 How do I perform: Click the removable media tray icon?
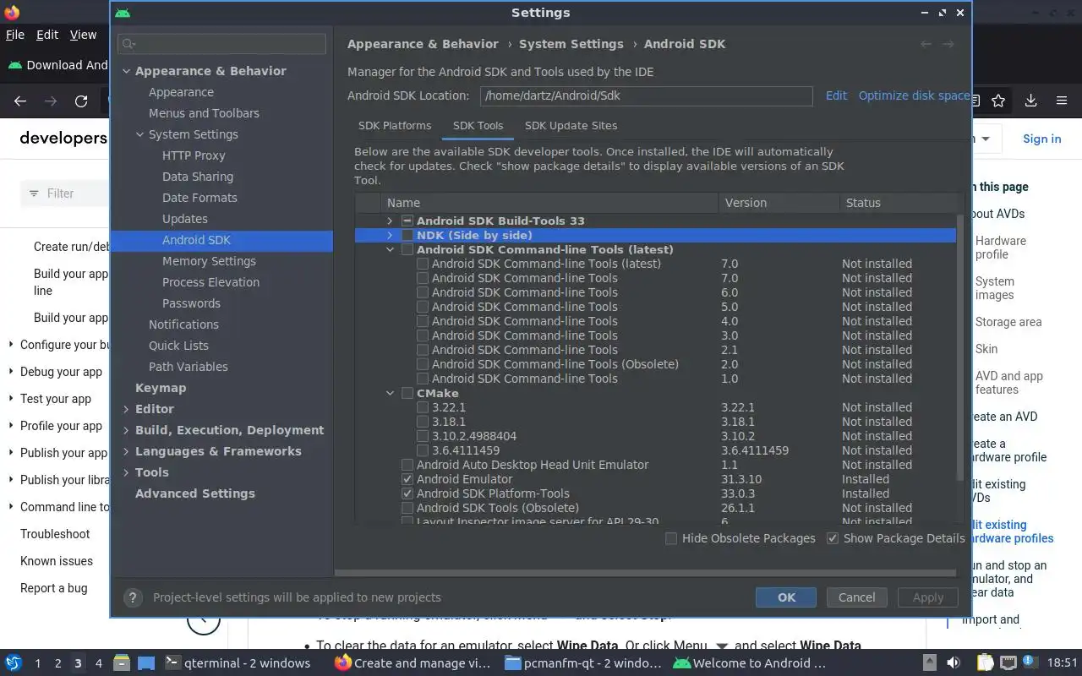point(930,663)
